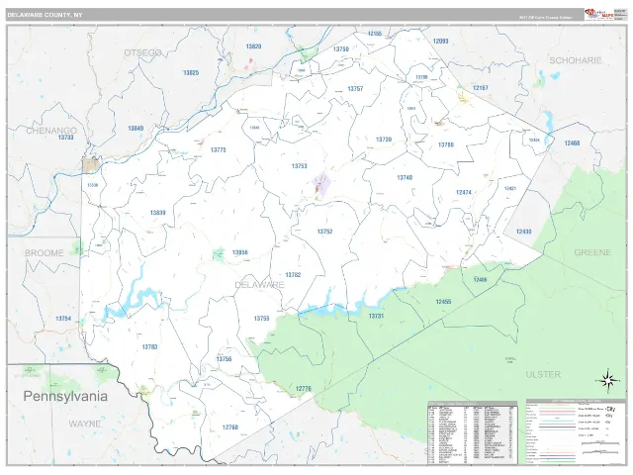Click the DELAWARE county label on the map
The height and width of the screenshot is (475, 633).
pyautogui.click(x=259, y=285)
